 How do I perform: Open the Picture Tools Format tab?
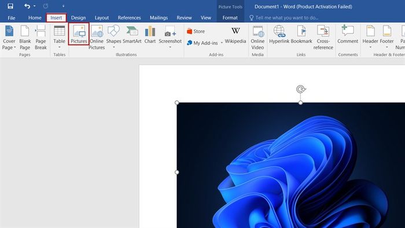(x=230, y=17)
